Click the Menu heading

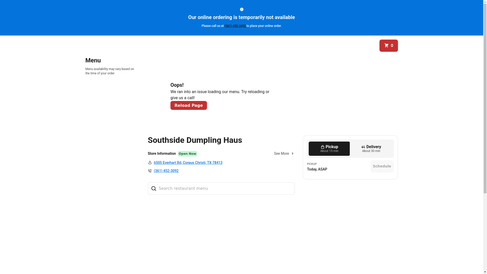pyautogui.click(x=93, y=60)
